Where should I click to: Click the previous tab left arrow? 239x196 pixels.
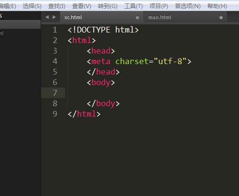(47, 17)
